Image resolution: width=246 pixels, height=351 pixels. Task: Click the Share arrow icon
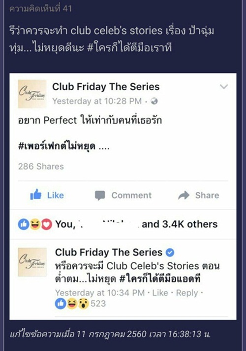(x=184, y=195)
